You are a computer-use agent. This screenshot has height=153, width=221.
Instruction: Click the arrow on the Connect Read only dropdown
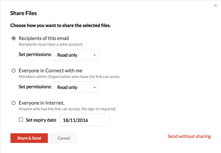[95, 88]
